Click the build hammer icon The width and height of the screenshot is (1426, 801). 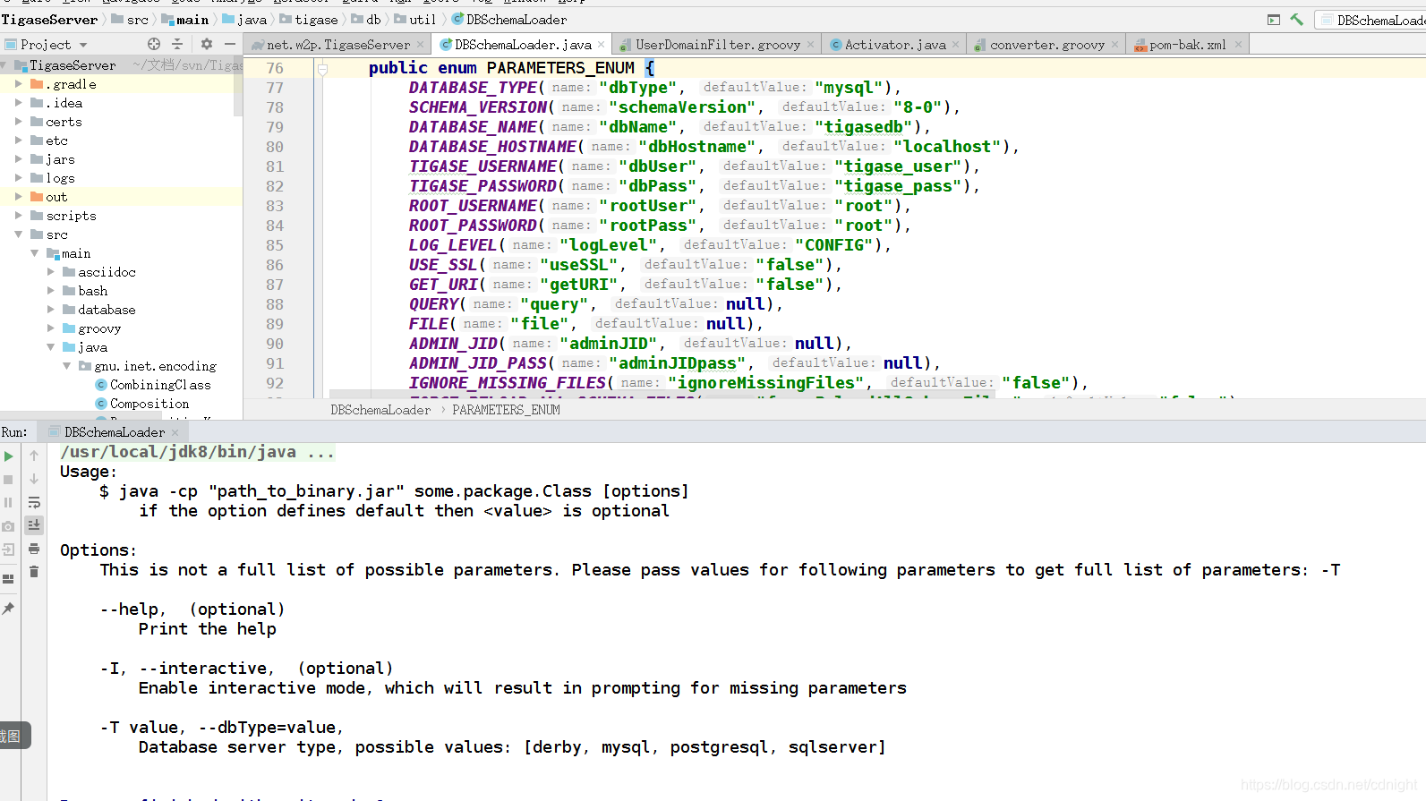point(1296,19)
